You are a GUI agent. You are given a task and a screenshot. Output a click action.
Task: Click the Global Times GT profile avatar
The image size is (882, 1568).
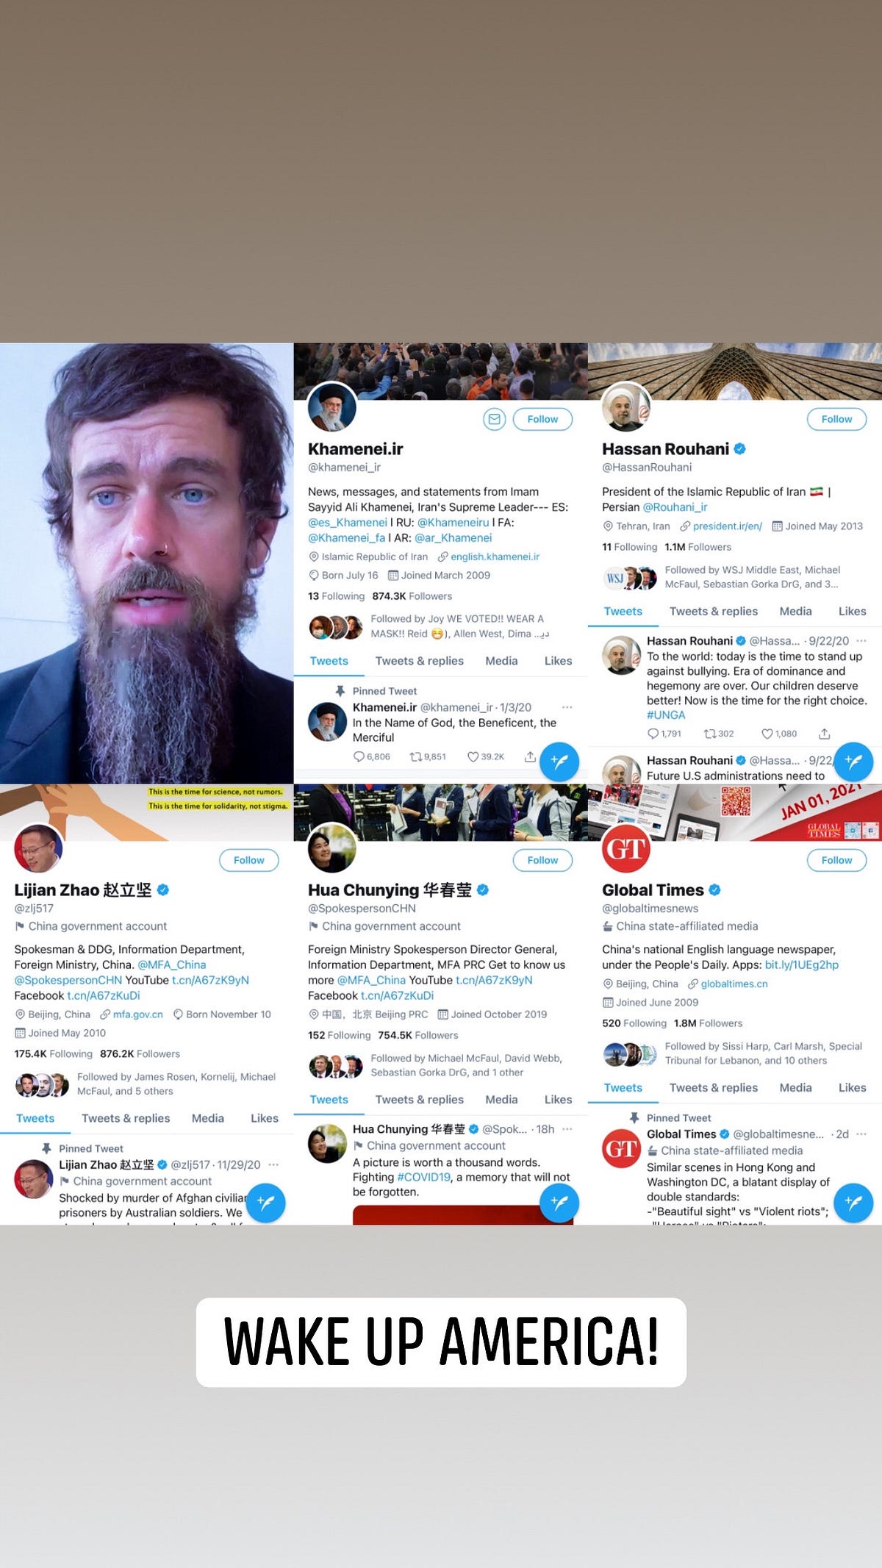coord(626,848)
